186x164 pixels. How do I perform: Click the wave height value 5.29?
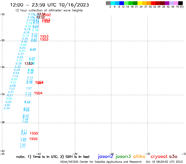coord(28,26)
